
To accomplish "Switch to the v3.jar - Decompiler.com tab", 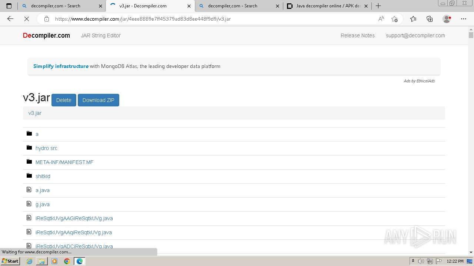I will tap(150, 6).
